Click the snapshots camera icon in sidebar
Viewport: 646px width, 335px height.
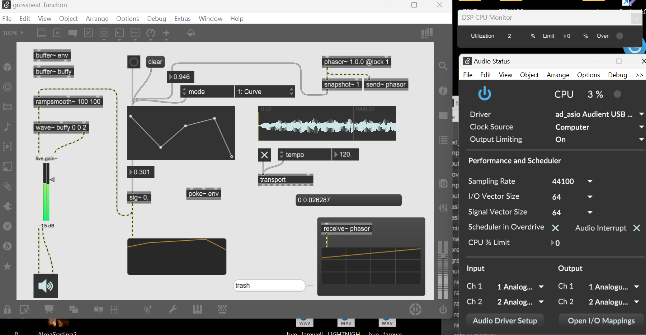(x=443, y=183)
